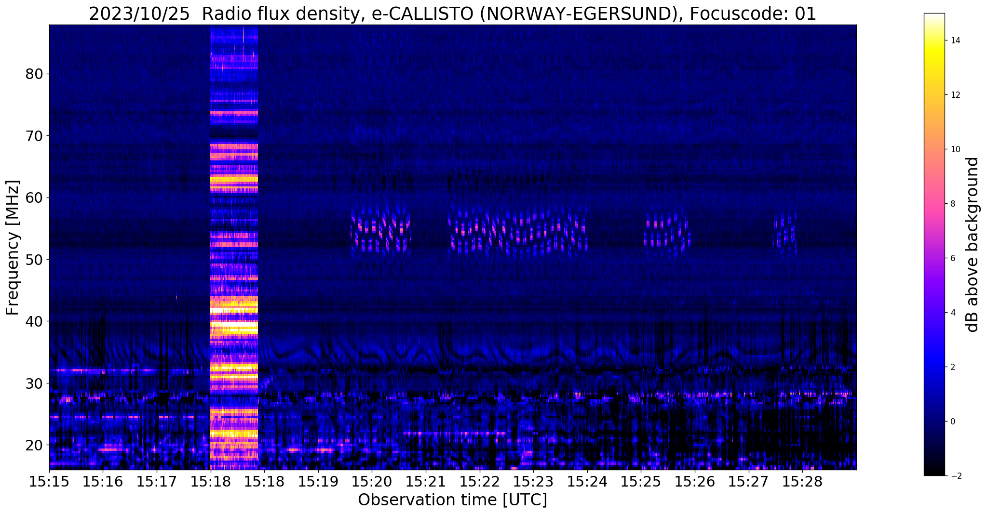987x514 pixels.
Task: Click the x-axis tick label 15:19
Action: click(x=318, y=482)
